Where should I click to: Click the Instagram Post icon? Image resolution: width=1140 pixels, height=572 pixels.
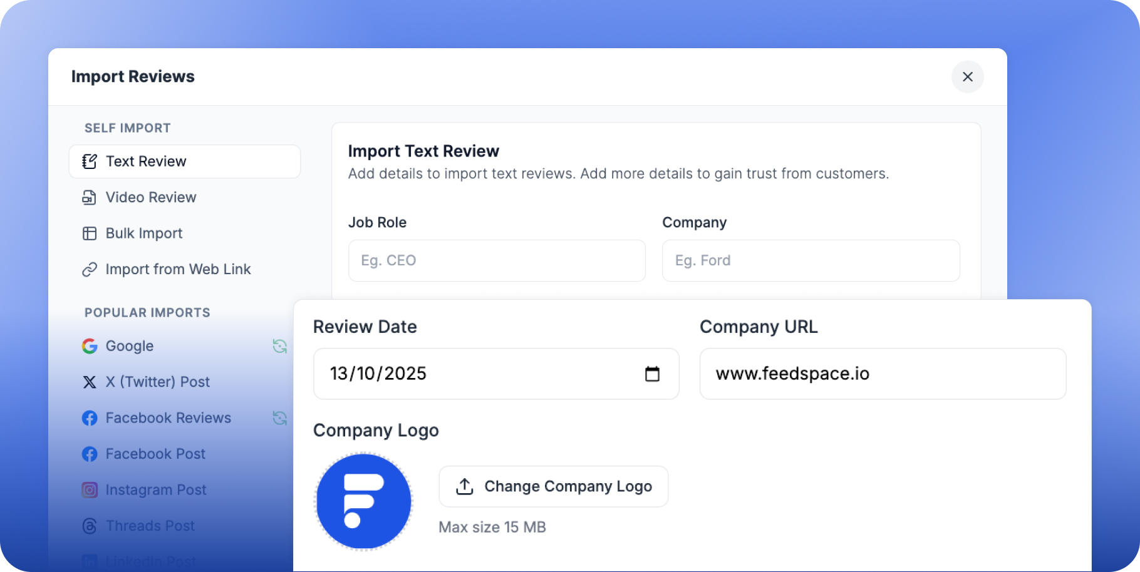coord(90,489)
